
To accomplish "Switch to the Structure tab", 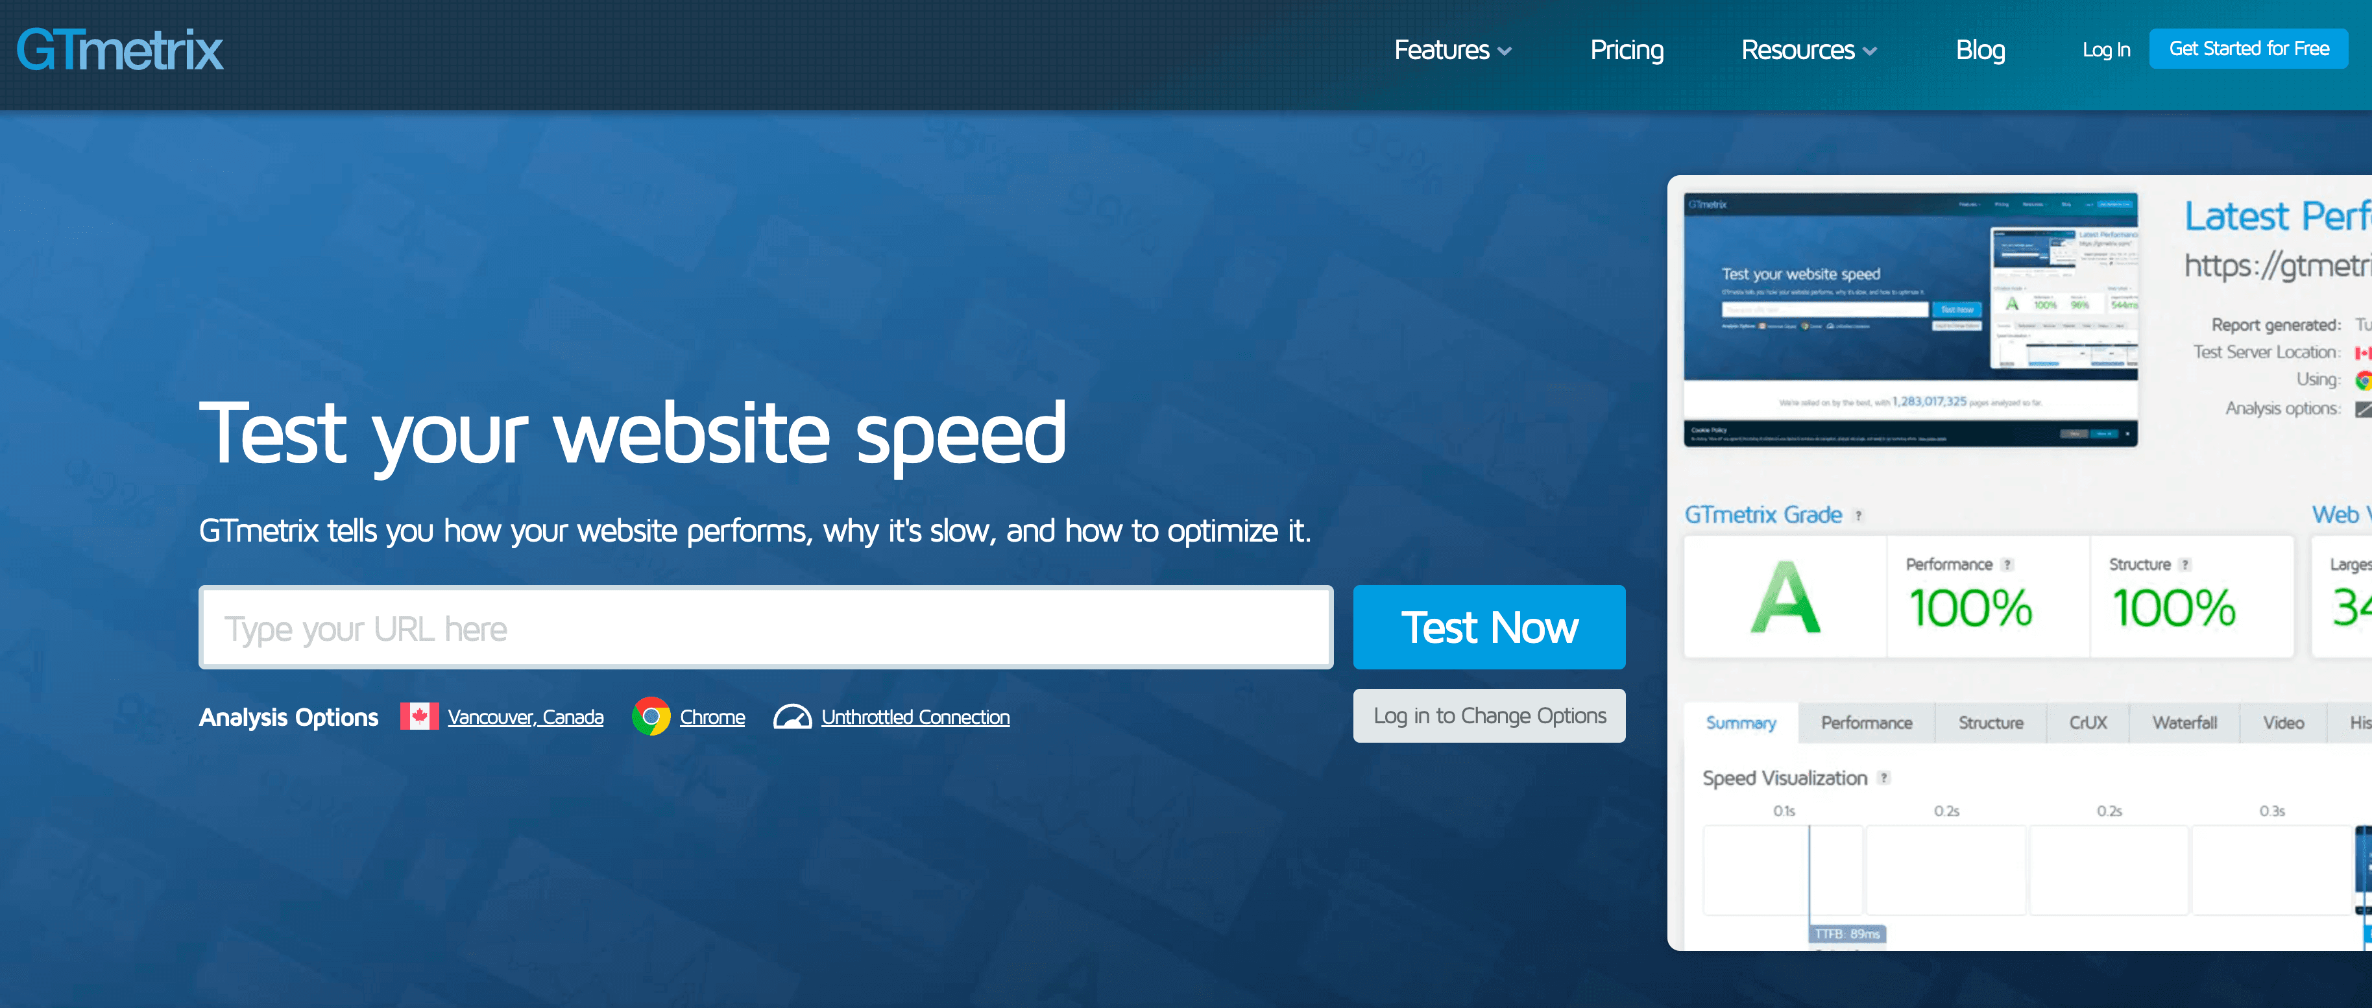I will pyautogui.click(x=1990, y=723).
